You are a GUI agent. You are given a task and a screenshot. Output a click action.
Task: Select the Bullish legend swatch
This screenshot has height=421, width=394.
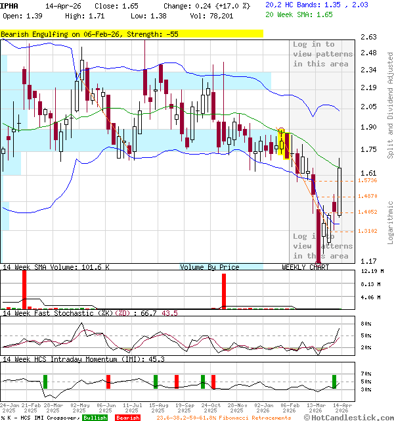tap(95, 417)
